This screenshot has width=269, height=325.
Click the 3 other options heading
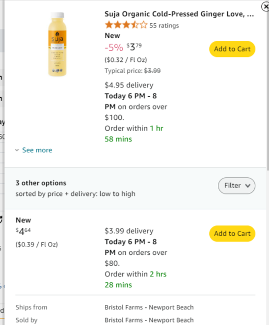41,183
